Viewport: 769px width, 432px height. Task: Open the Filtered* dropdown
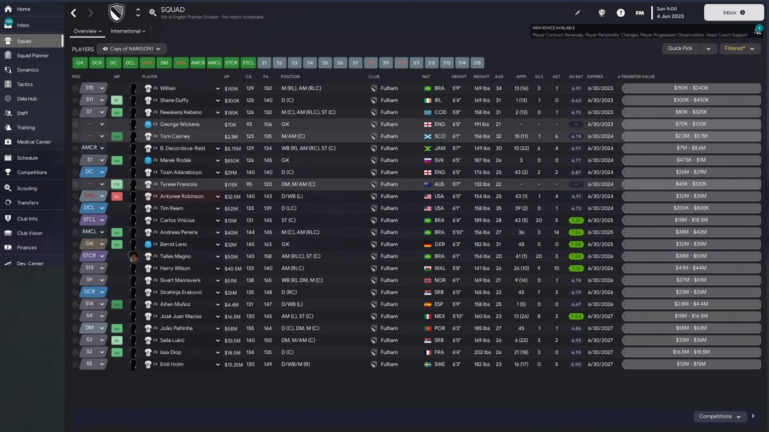(740, 49)
